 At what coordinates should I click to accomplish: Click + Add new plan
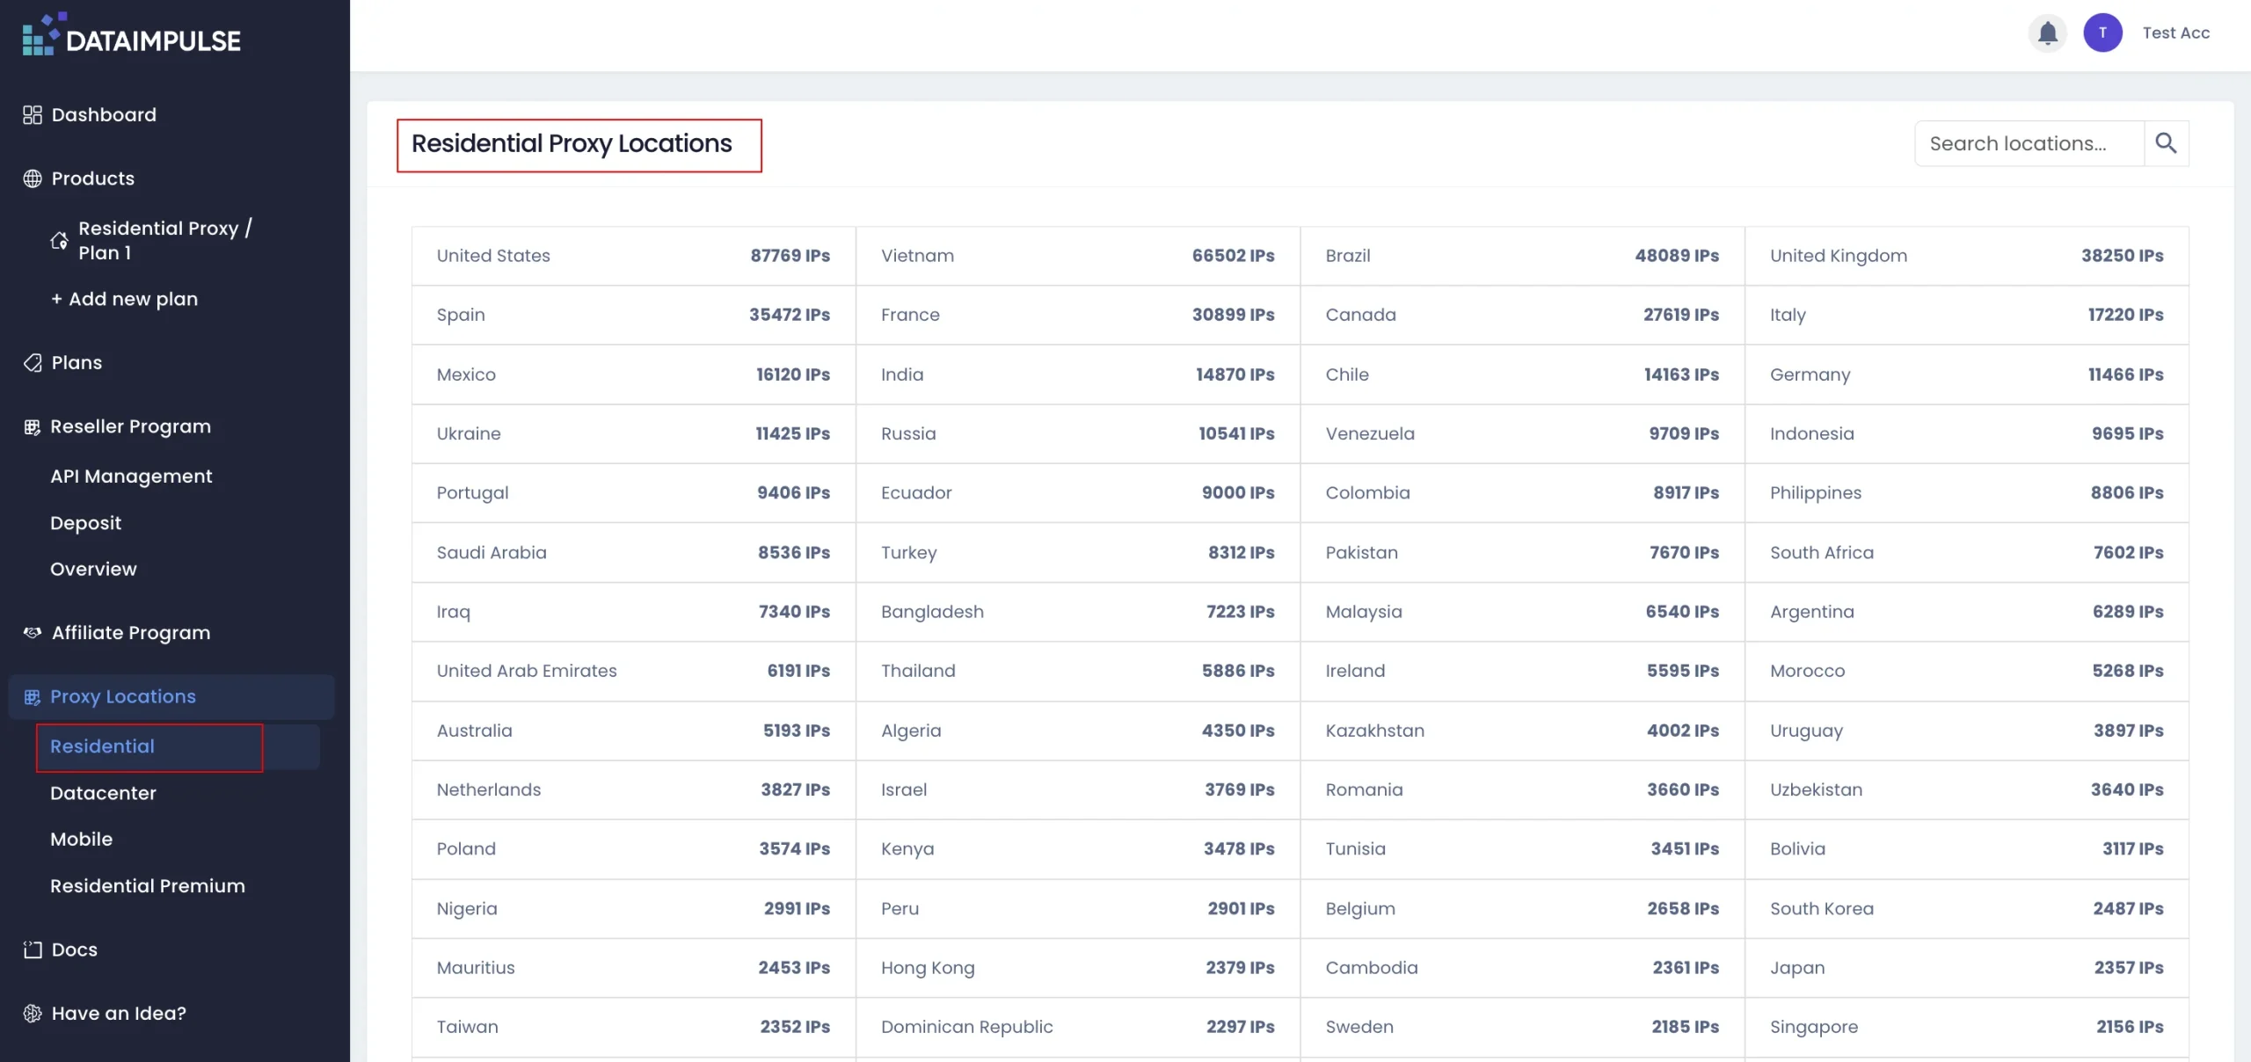124,299
